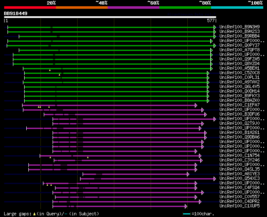
Task: Select the UniRef100_C0PL31 label
Action: click(x=239, y=77)
